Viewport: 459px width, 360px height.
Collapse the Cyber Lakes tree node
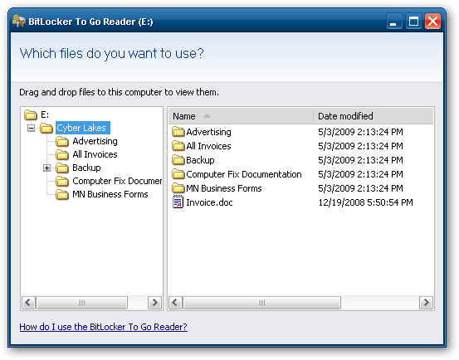[x=31, y=128]
